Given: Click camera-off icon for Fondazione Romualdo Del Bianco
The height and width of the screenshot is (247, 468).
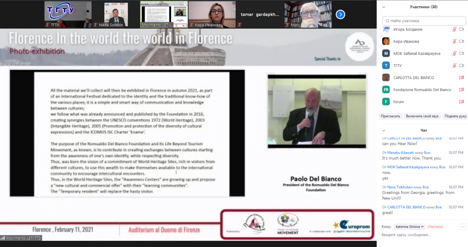Looking at the screenshot, I should point(461,90).
